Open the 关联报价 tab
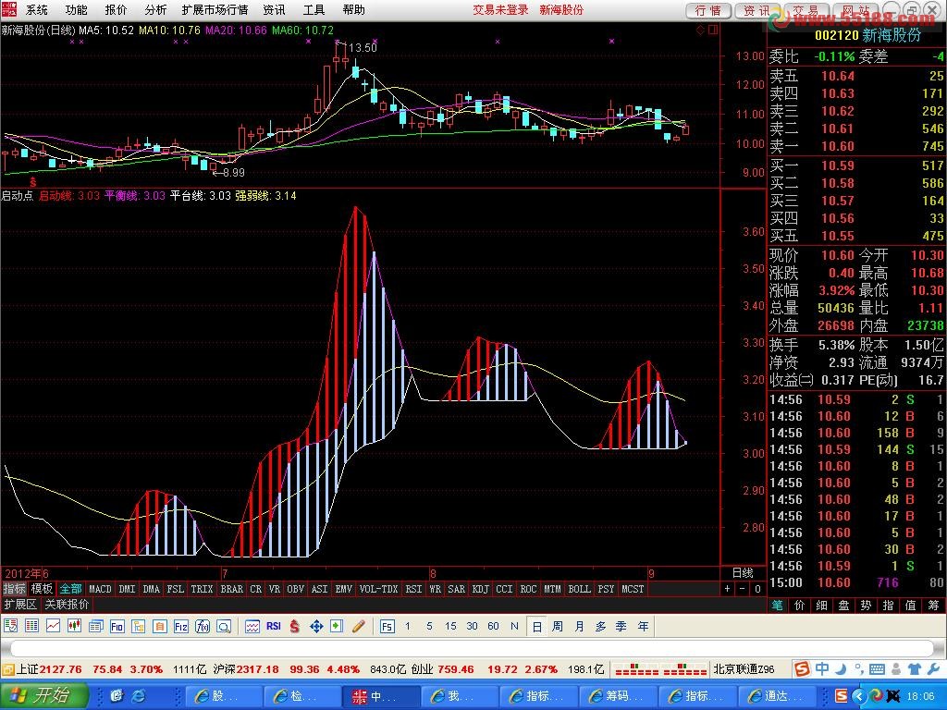This screenshot has width=947, height=710. [x=67, y=605]
